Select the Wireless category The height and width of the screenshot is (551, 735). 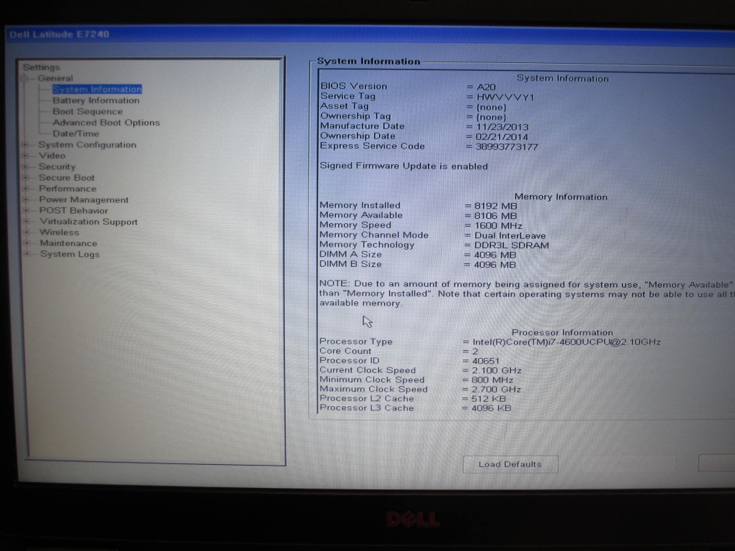click(x=60, y=232)
